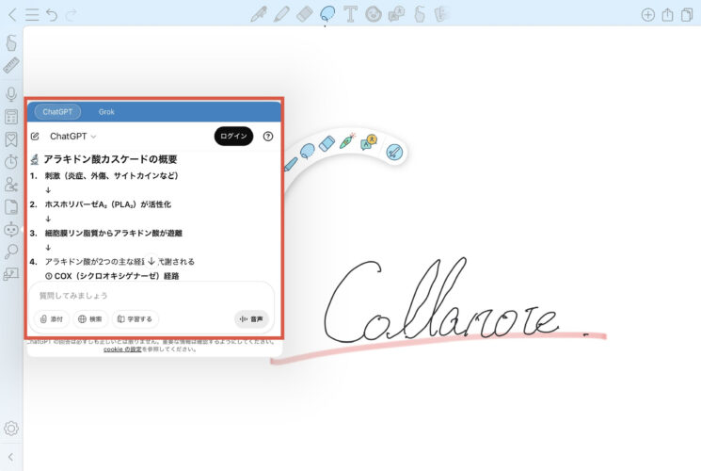This screenshot has width=701, height=471.
Task: Open bookmarks in left sidebar
Action: 11,139
